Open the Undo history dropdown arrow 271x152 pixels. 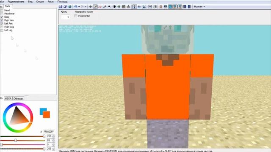click(79, 7)
